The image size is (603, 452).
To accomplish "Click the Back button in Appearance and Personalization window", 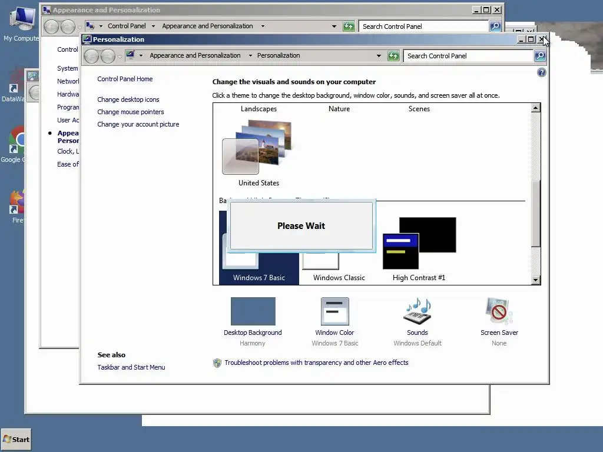I will coord(51,26).
